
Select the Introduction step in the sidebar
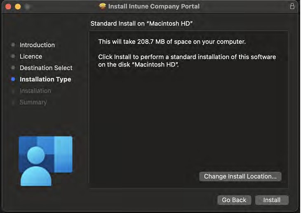(x=37, y=45)
